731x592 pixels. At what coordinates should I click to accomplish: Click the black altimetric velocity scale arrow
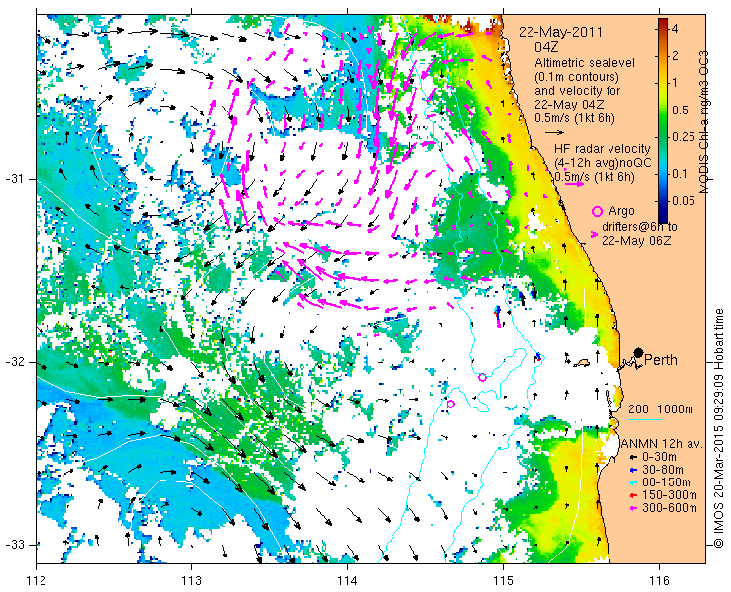coord(554,133)
